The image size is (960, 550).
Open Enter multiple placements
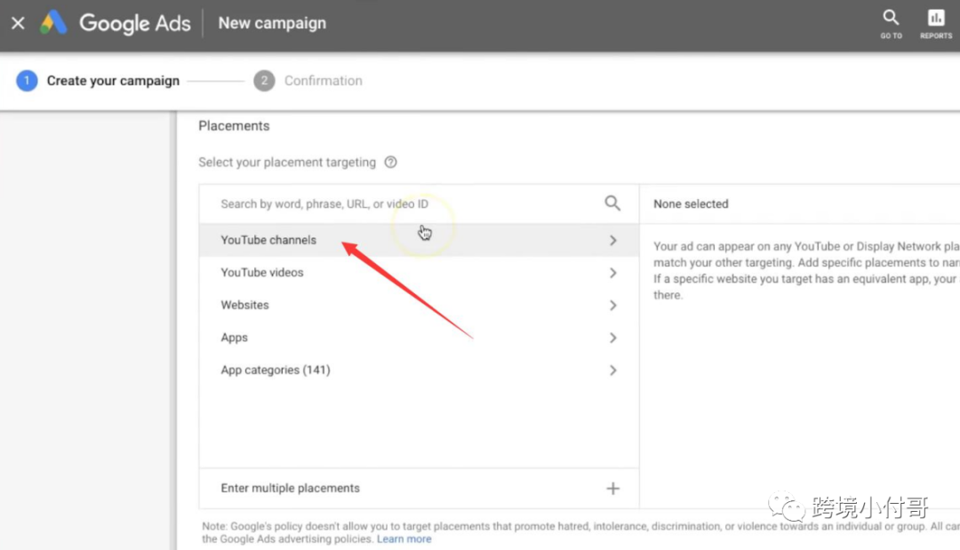pos(419,488)
